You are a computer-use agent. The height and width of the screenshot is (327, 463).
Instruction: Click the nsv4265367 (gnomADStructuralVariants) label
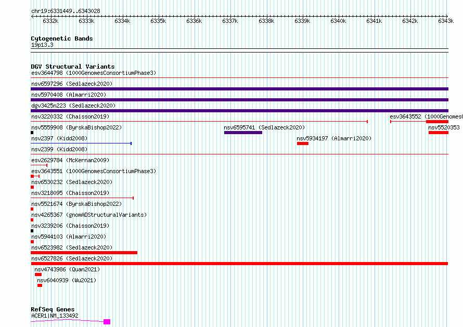coord(89,215)
